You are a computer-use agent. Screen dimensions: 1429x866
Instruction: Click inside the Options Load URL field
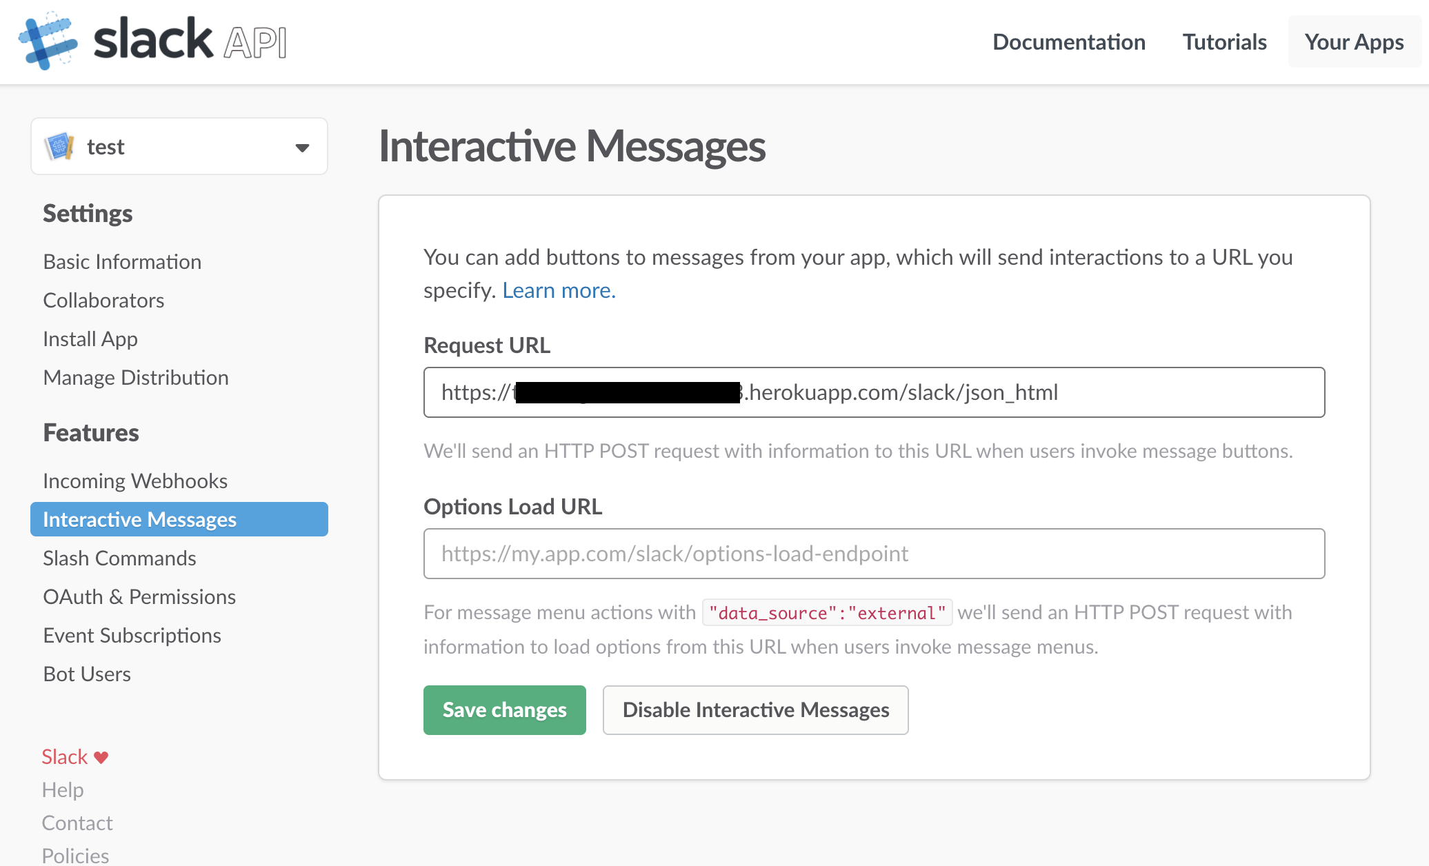coord(873,553)
